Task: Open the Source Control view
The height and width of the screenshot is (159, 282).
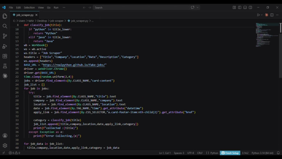Action: pyautogui.click(x=5, y=36)
